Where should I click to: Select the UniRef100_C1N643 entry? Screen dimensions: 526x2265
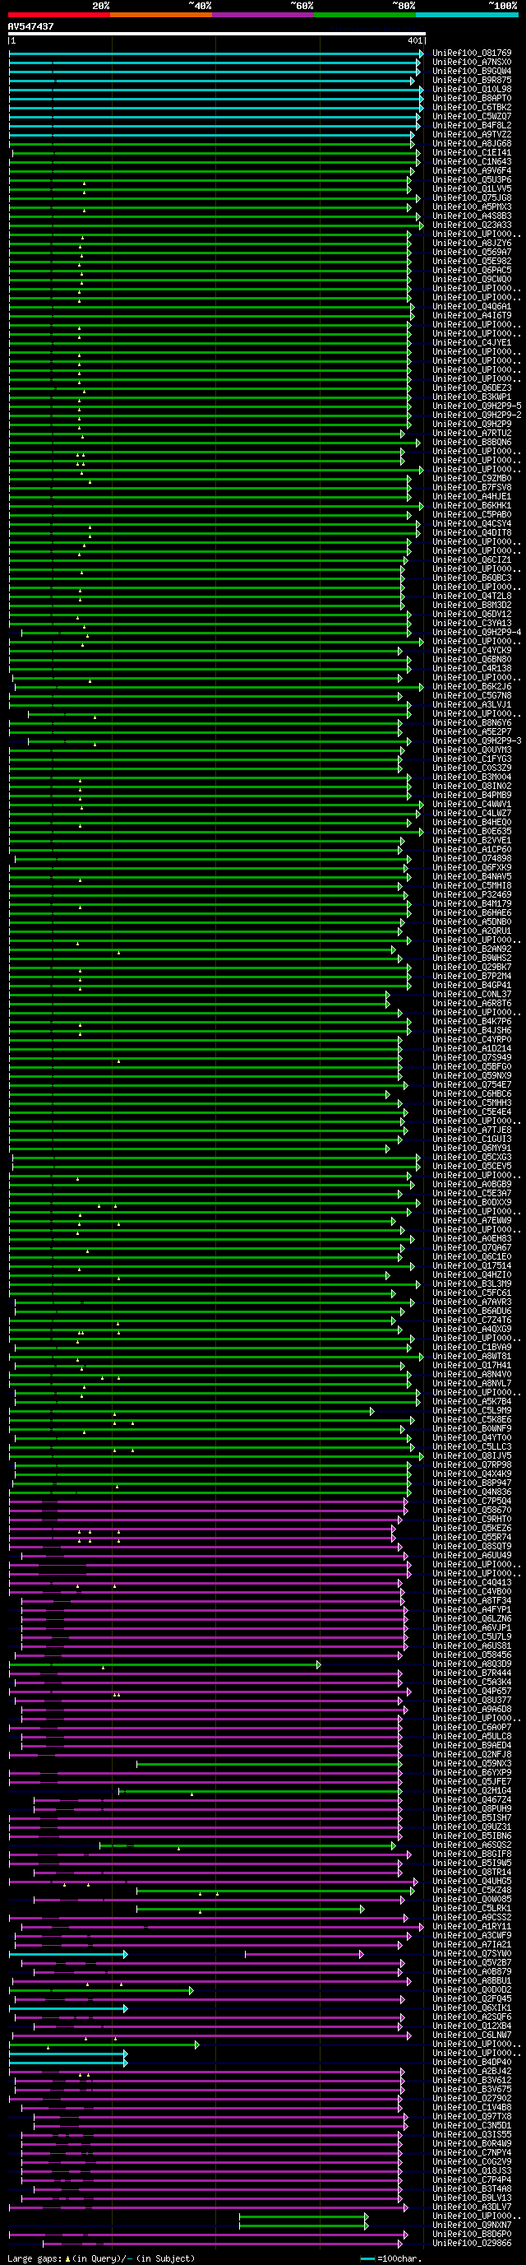tap(472, 162)
